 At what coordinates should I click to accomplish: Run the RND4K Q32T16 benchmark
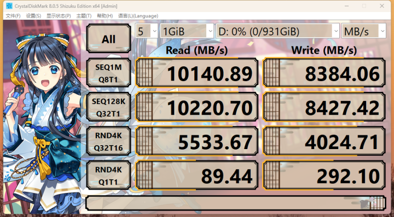click(108, 141)
